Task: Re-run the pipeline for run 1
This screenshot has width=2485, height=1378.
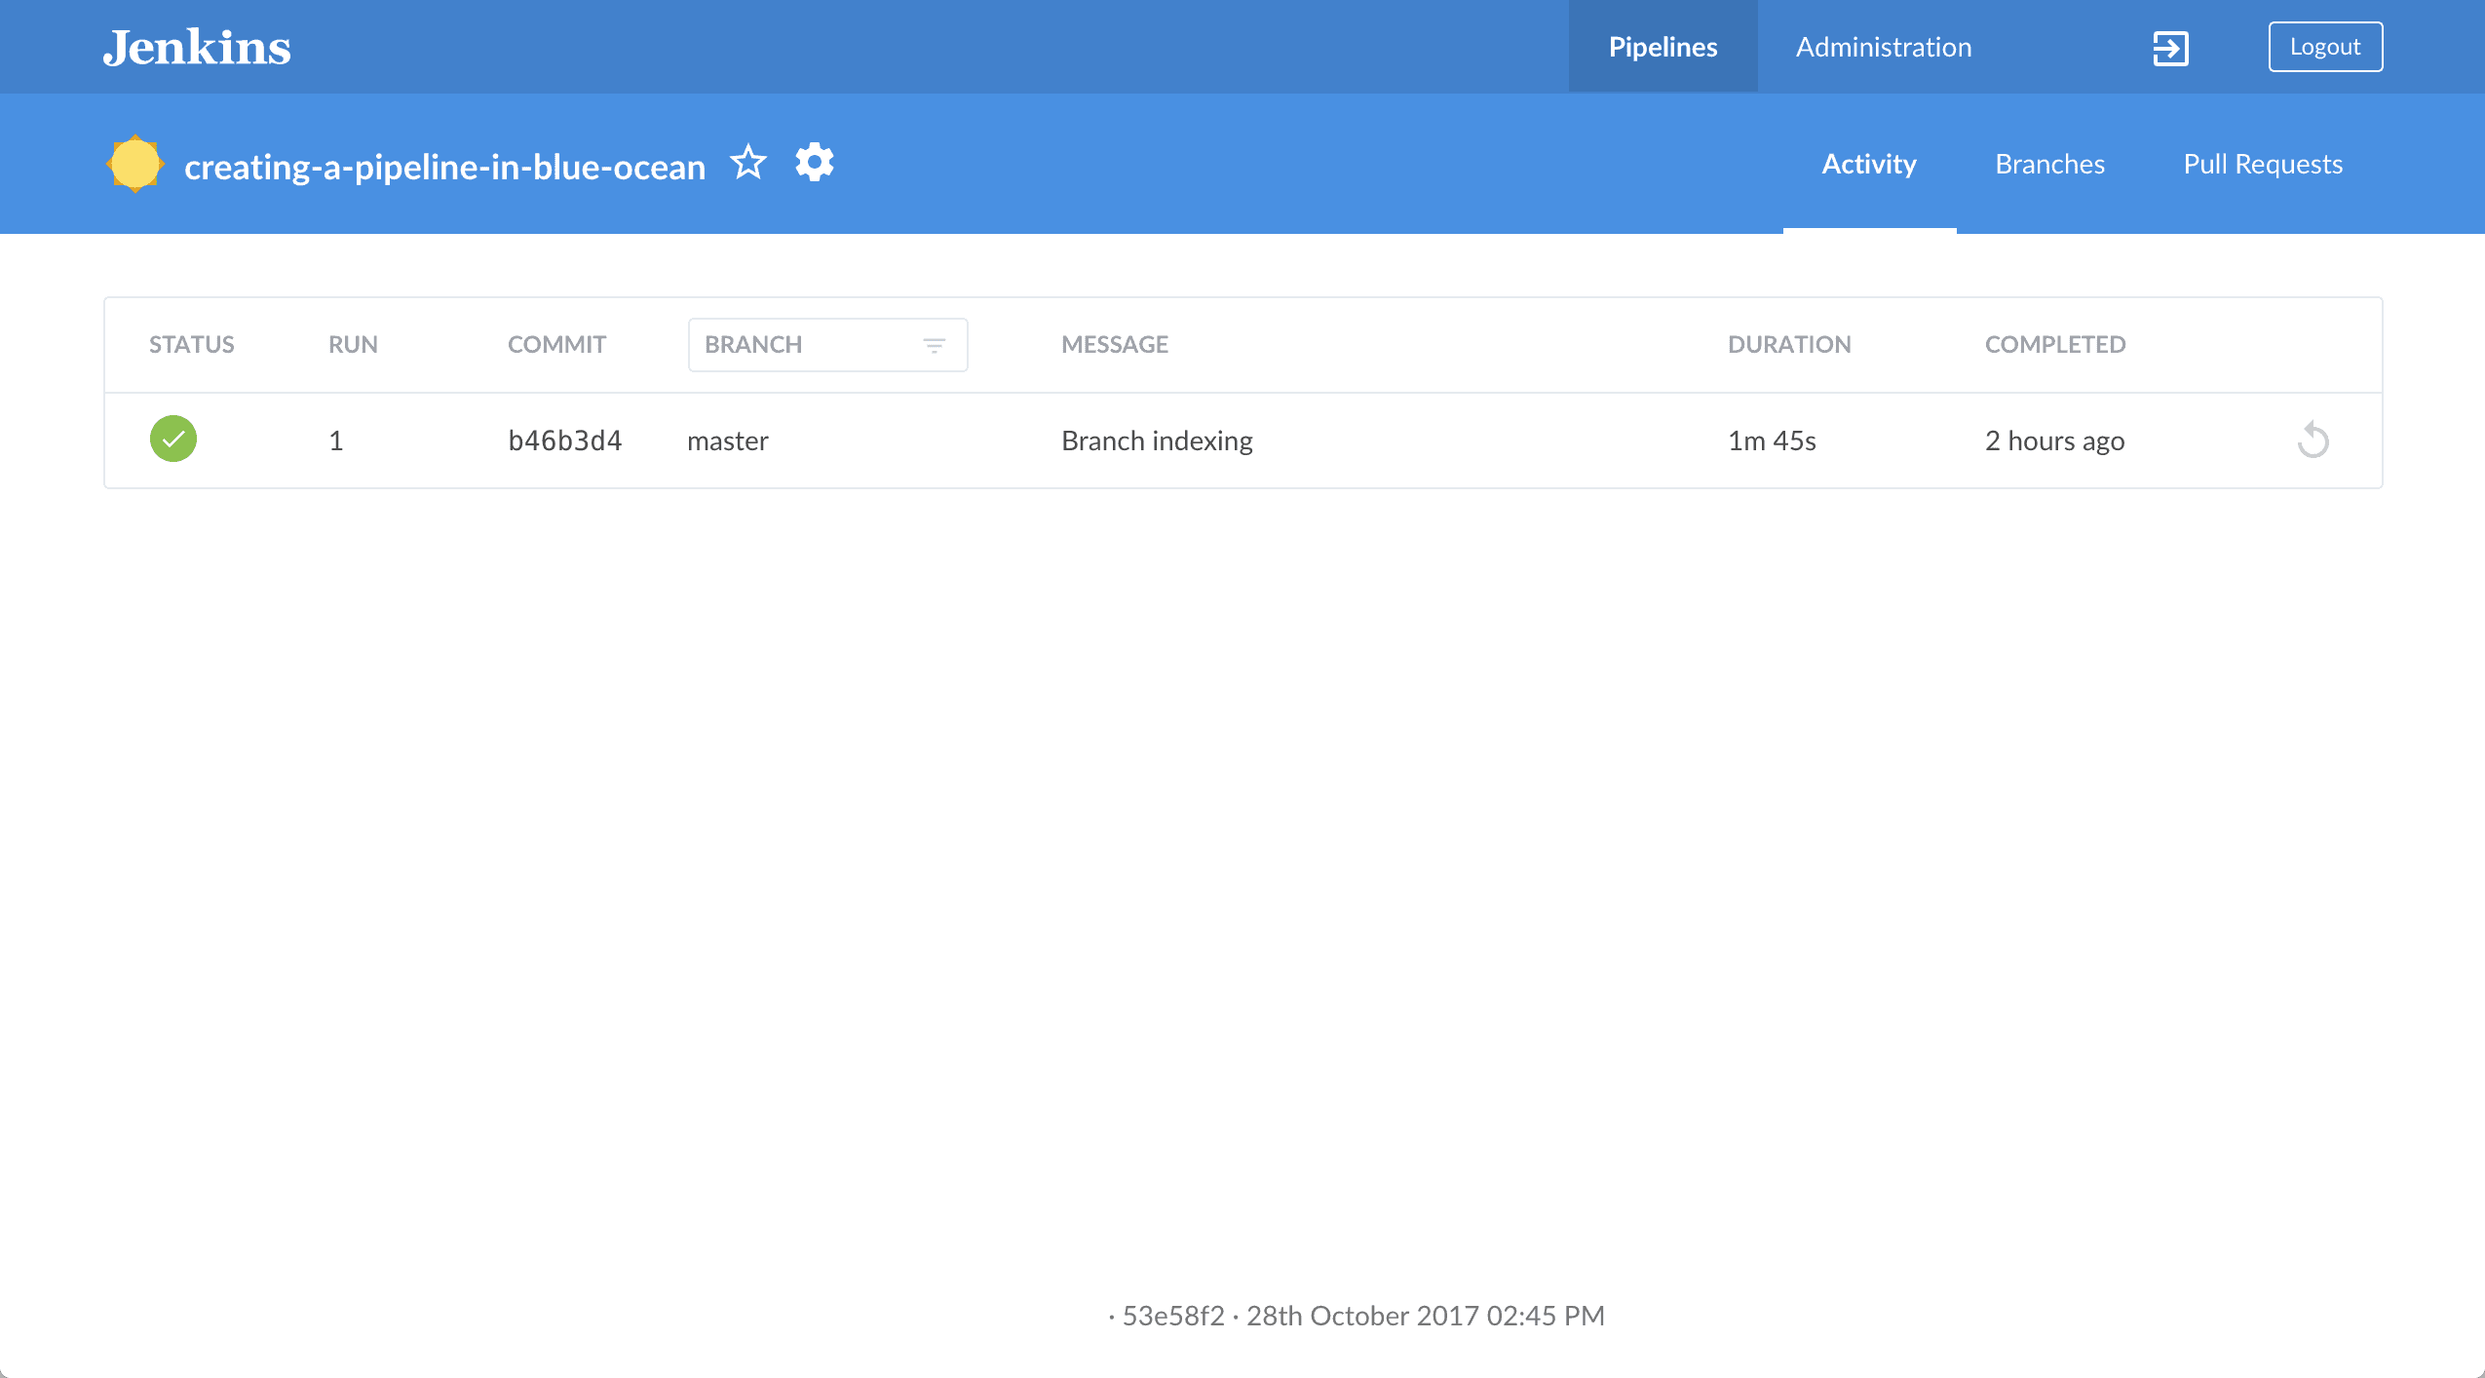Action: 2313,440
